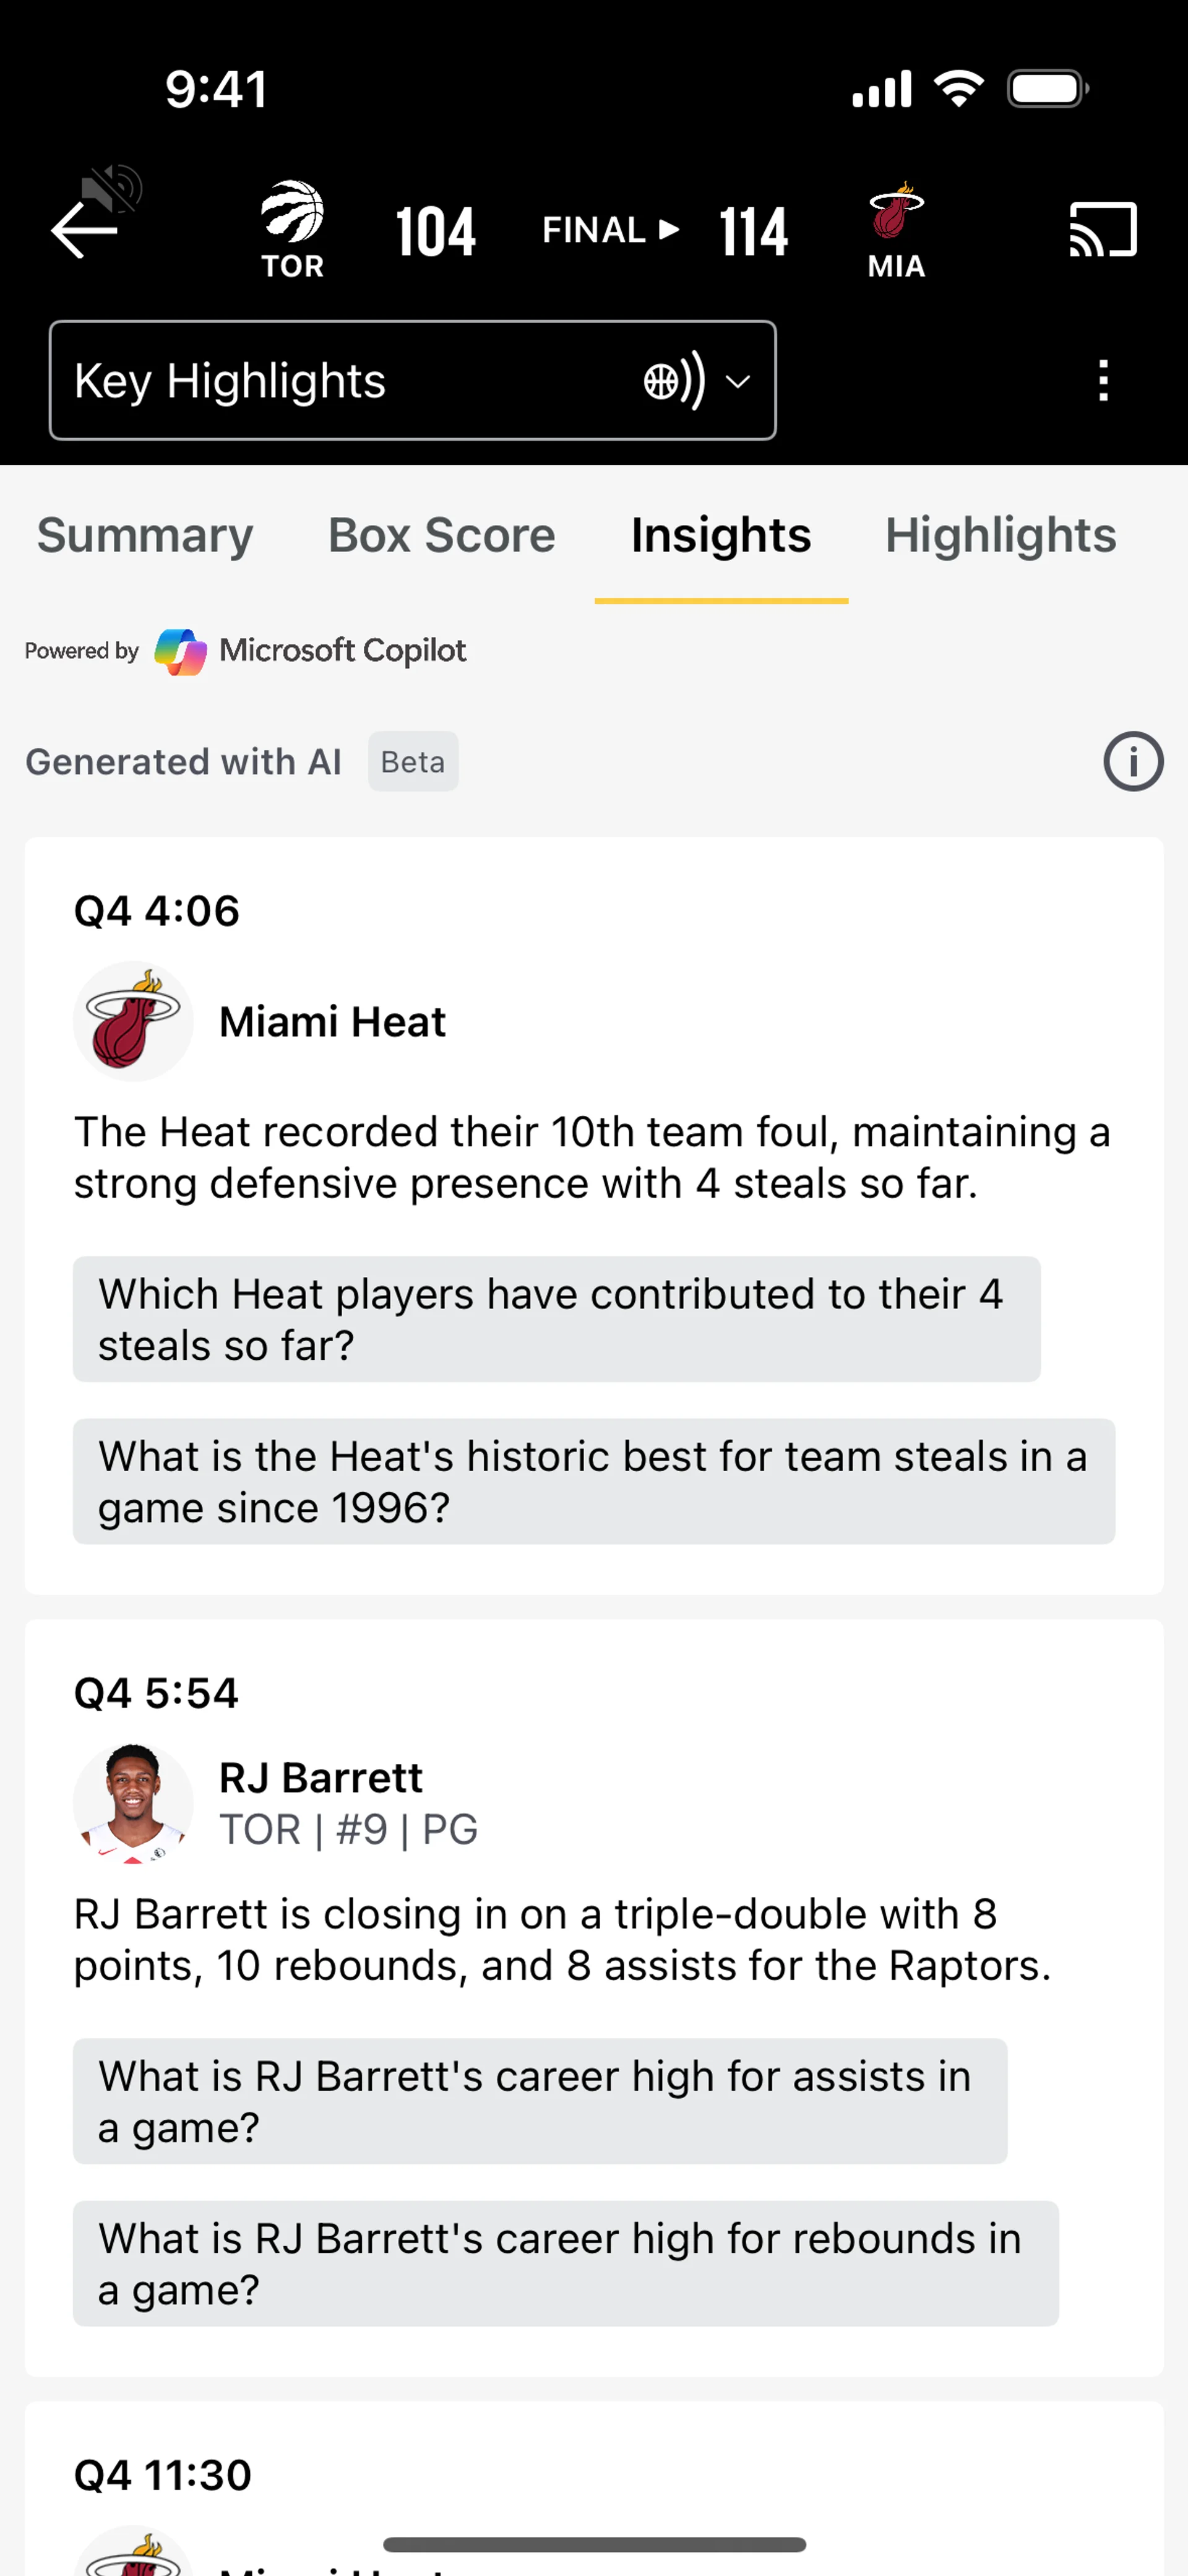Tap the cast to screen icon
Screen dimensions: 1188x2576
1103,230
